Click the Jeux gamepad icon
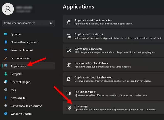 pos(6,90)
